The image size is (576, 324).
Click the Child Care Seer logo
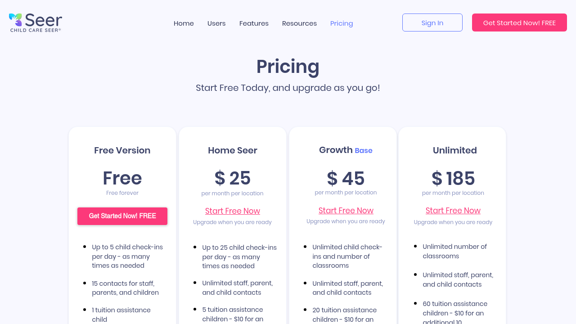click(36, 22)
